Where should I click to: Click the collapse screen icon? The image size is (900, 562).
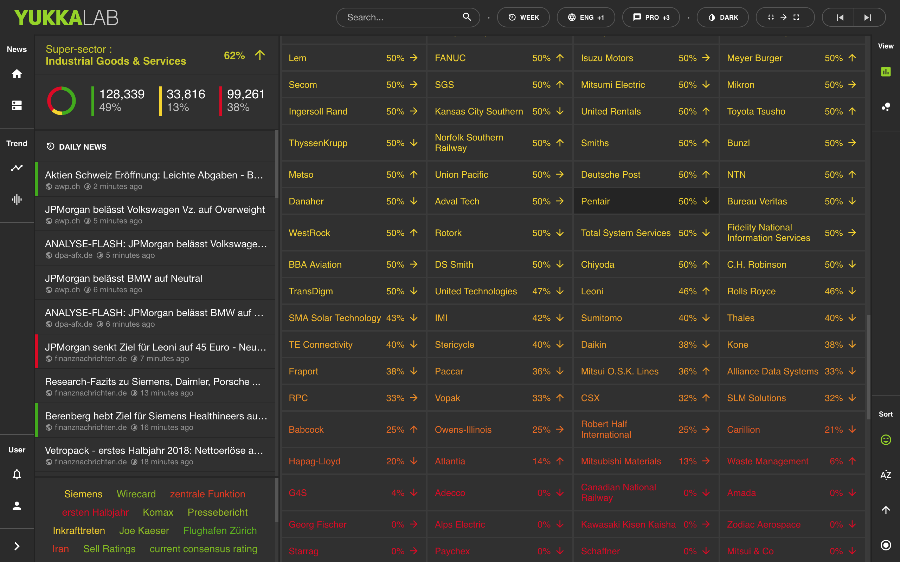pyautogui.click(x=771, y=17)
